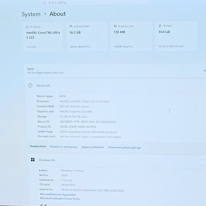The width and height of the screenshot is (206, 206).
Task: Open Microsoft Software License Terms link
Action: point(60,199)
